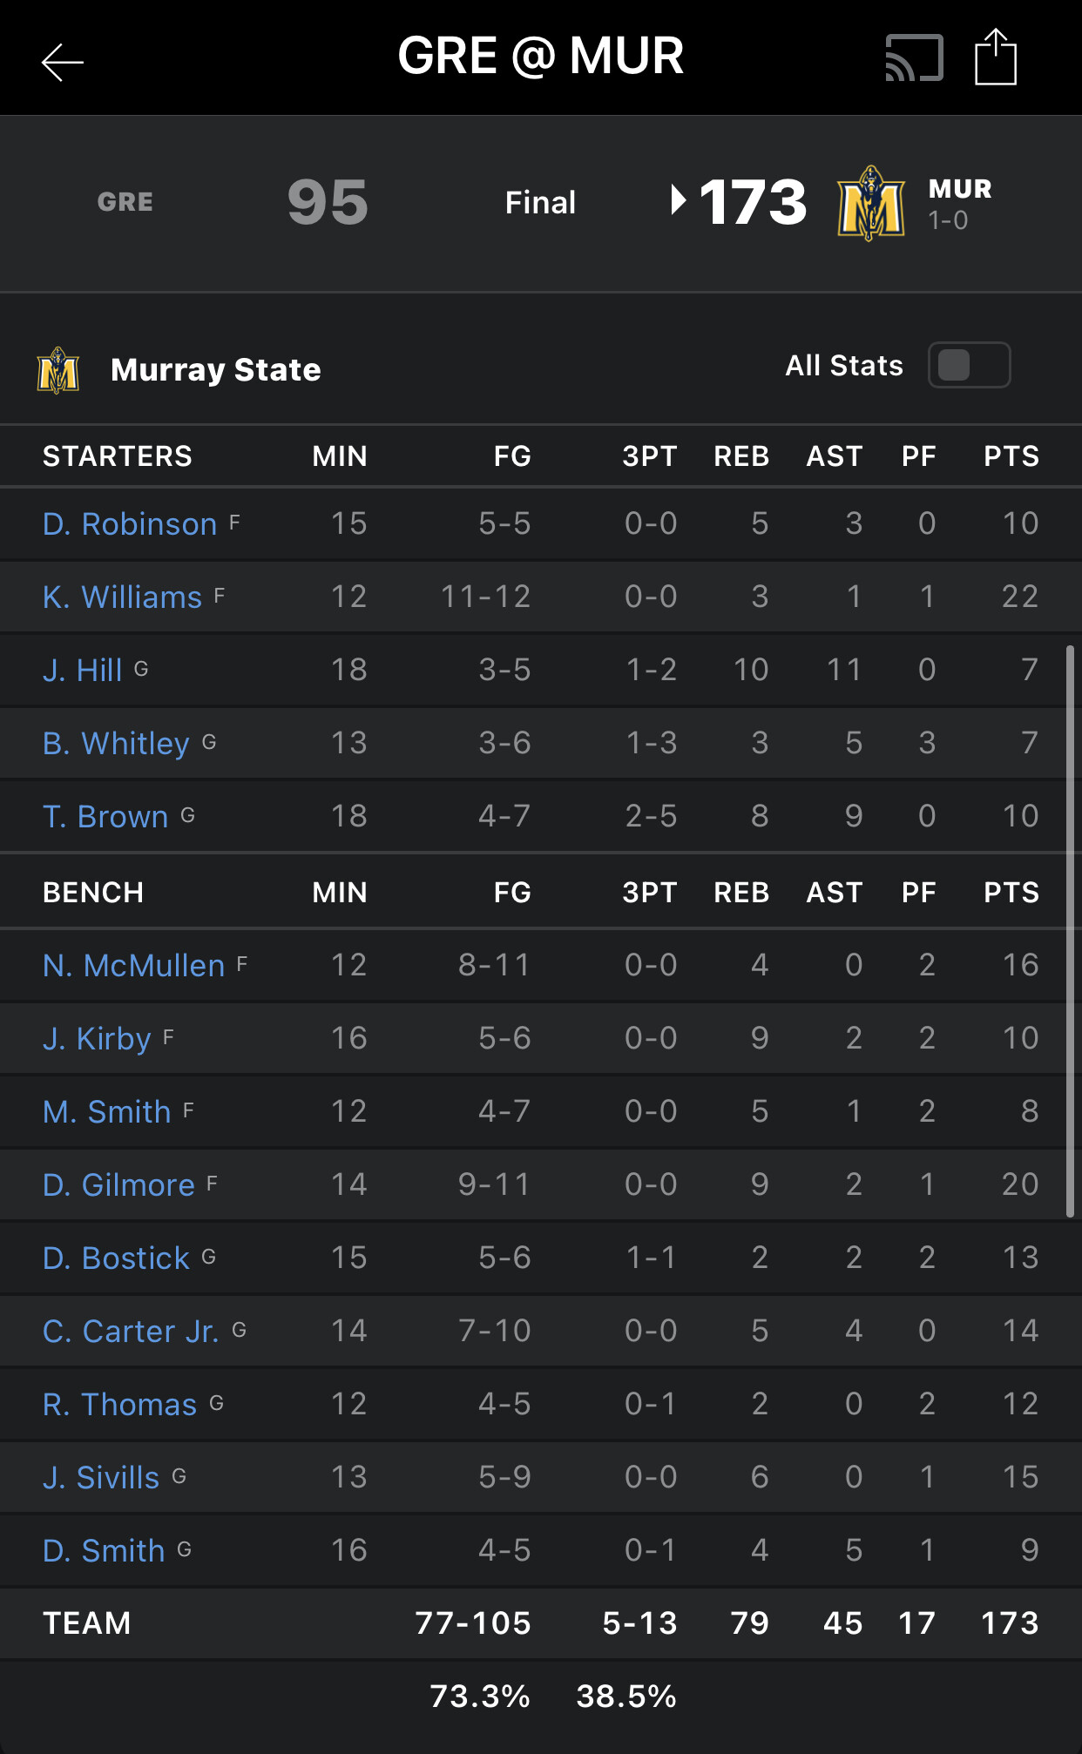Tap the MUR team abbreviation

tap(960, 189)
